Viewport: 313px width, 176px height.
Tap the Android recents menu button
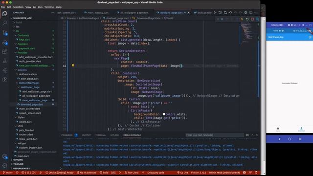tap(300, 139)
